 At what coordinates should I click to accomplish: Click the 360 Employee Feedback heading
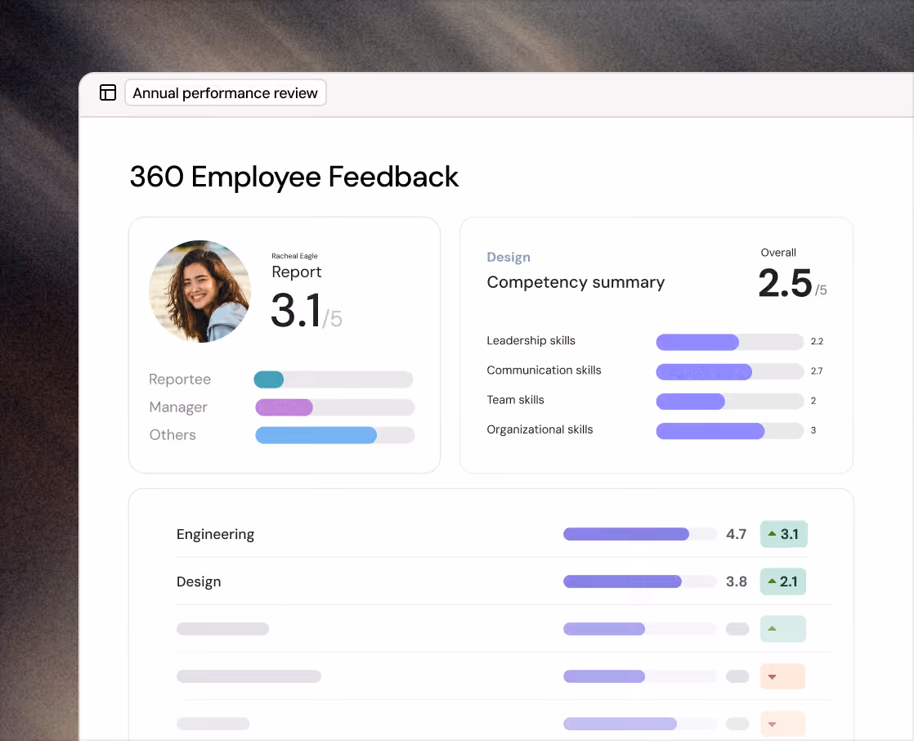click(x=293, y=177)
